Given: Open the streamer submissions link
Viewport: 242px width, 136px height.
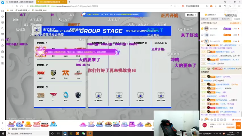Looking at the screenshot, I should click(211, 15).
